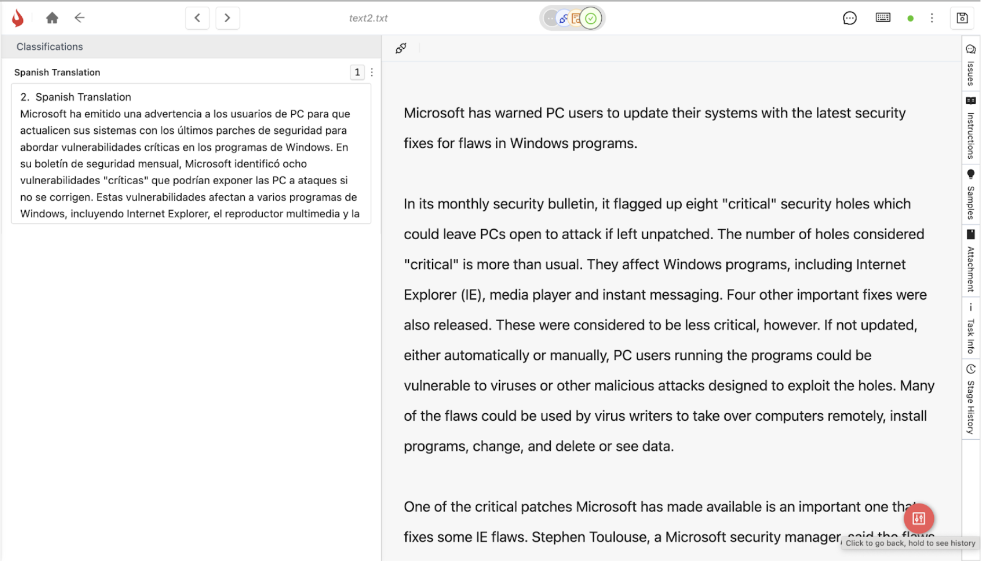Click the Spanish Translation classification title

click(x=57, y=72)
